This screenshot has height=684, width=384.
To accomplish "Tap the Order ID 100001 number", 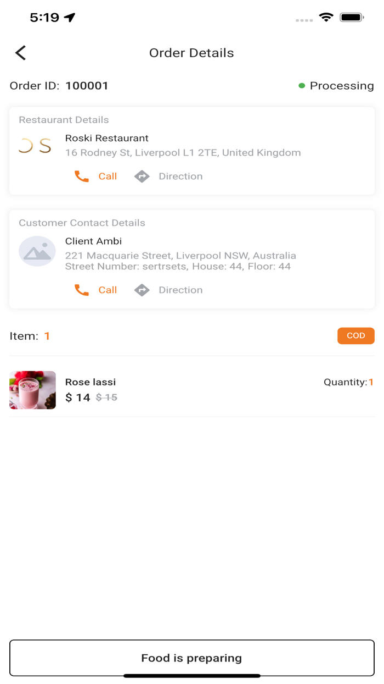I will tap(87, 86).
